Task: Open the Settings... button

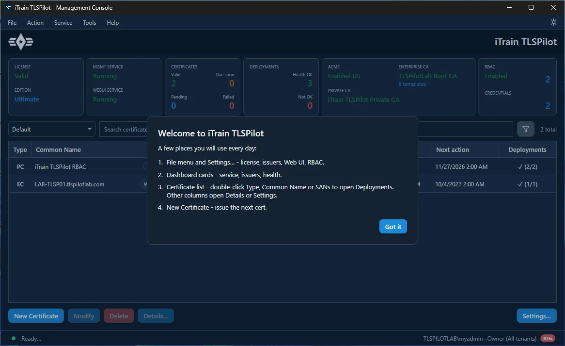Action: tap(536, 316)
